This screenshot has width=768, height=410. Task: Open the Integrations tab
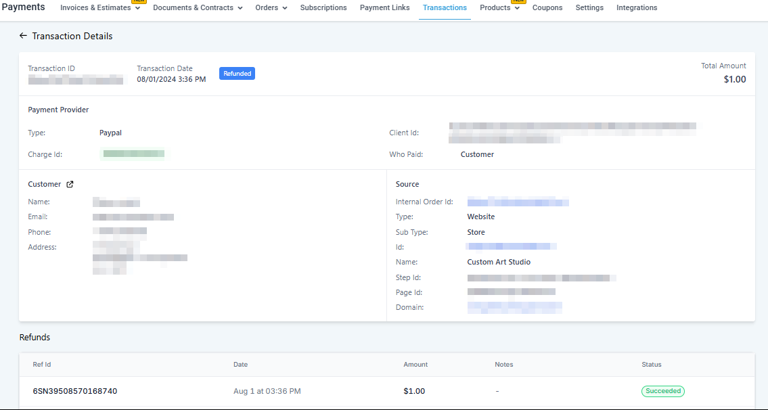(637, 8)
